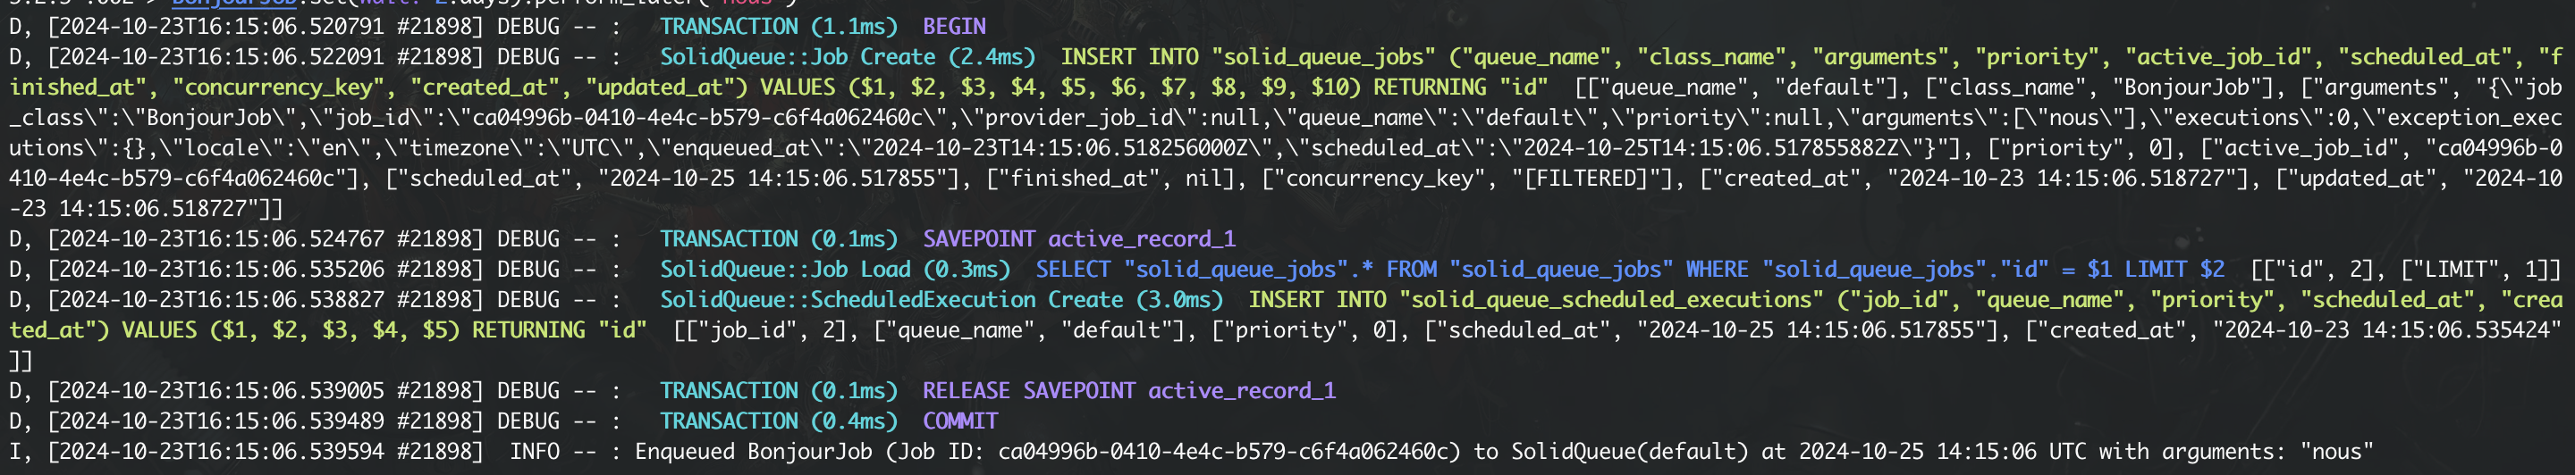2575x475 pixels.
Task: Click the BEGIN keyword in first transaction line
Action: click(x=954, y=26)
